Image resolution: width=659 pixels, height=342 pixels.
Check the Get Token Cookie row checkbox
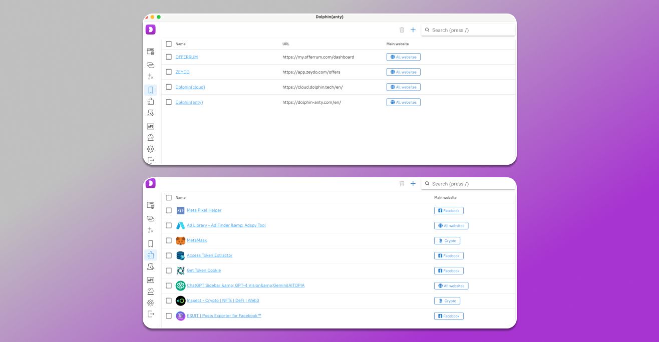(x=169, y=270)
